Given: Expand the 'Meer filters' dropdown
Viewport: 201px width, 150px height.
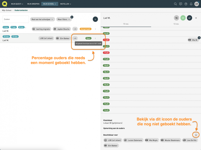Looking at the screenshot, I should 64,19.
